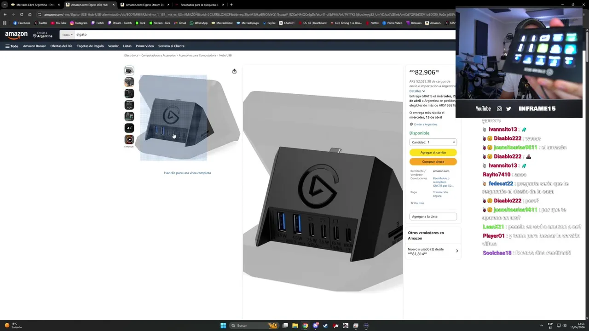
Task: Open Hubs USB breadcrumb link
Action: click(x=225, y=55)
